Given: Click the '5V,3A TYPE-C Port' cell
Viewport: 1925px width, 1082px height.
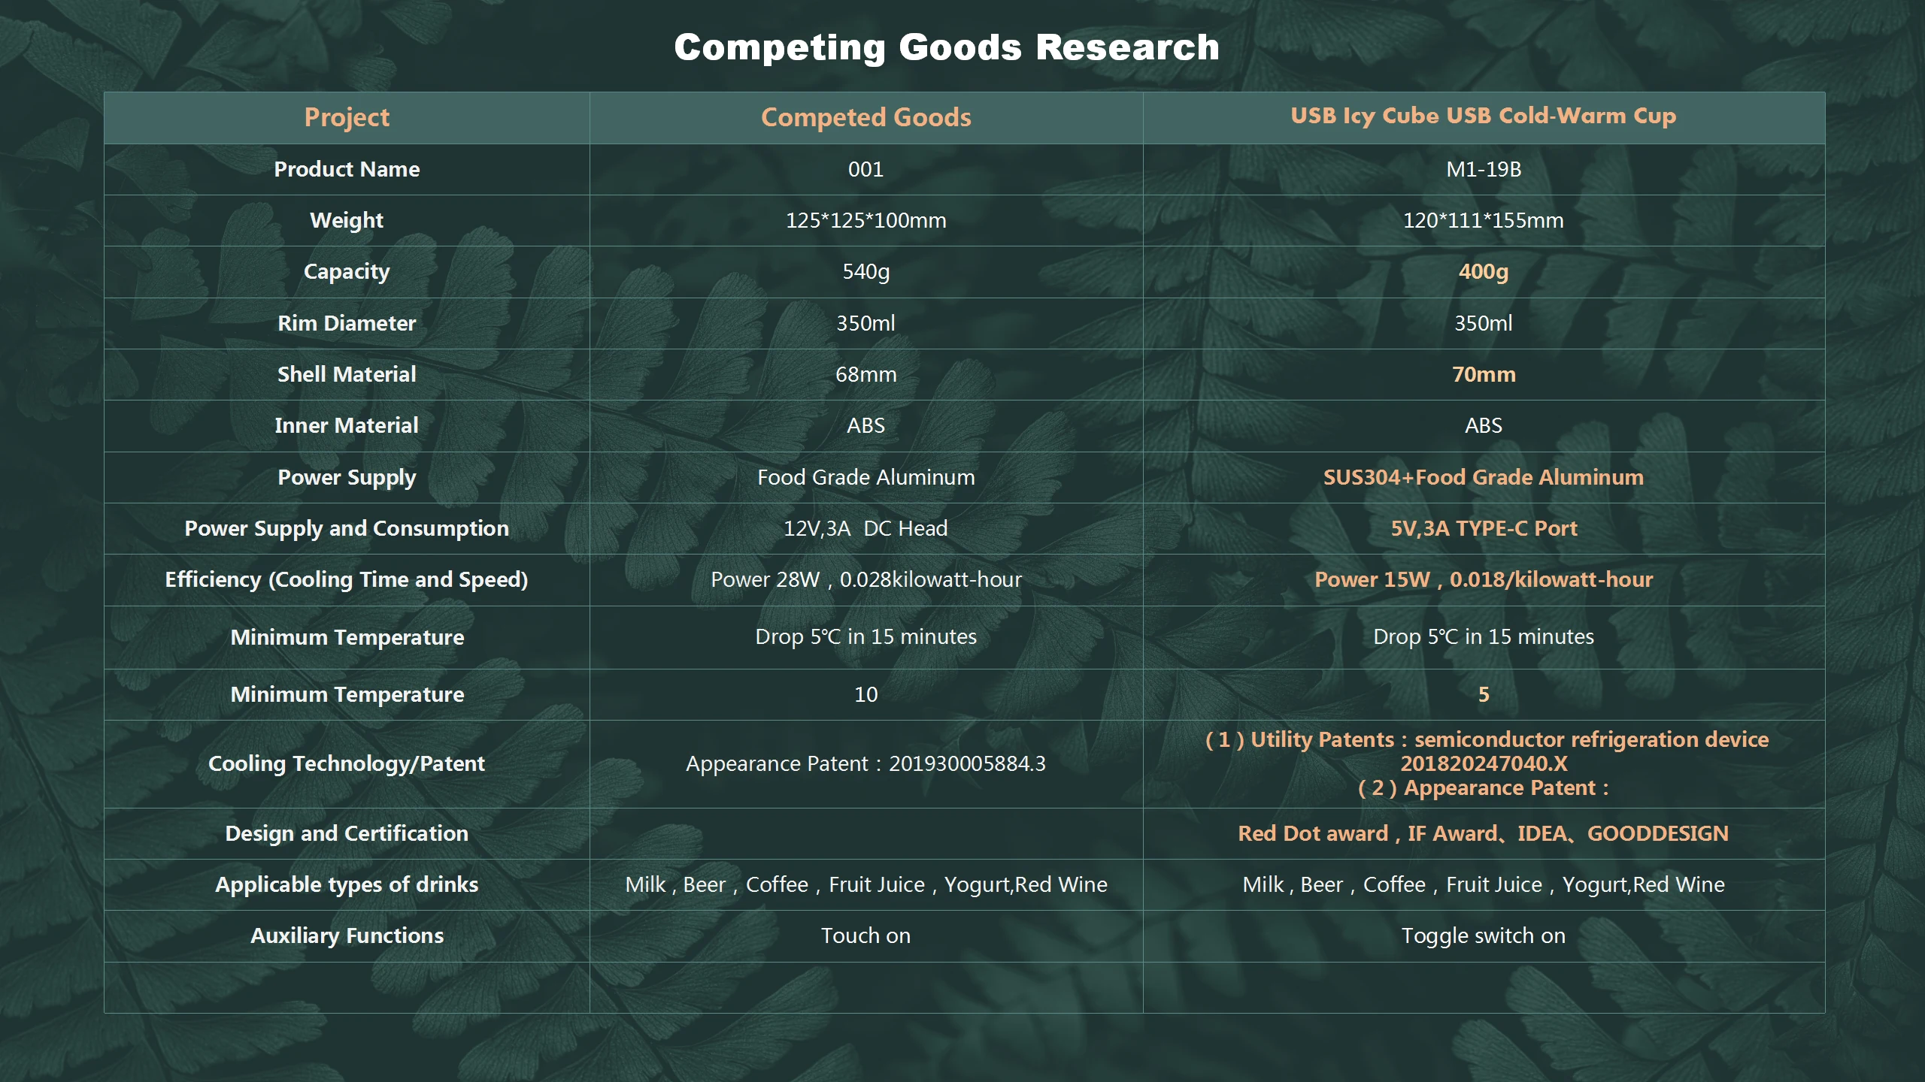Looking at the screenshot, I should [1483, 528].
